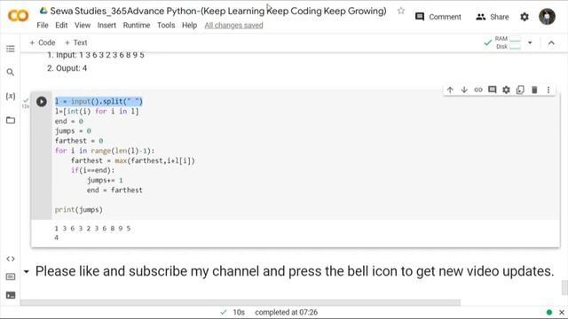
Task: Open the View menu
Action: click(83, 26)
